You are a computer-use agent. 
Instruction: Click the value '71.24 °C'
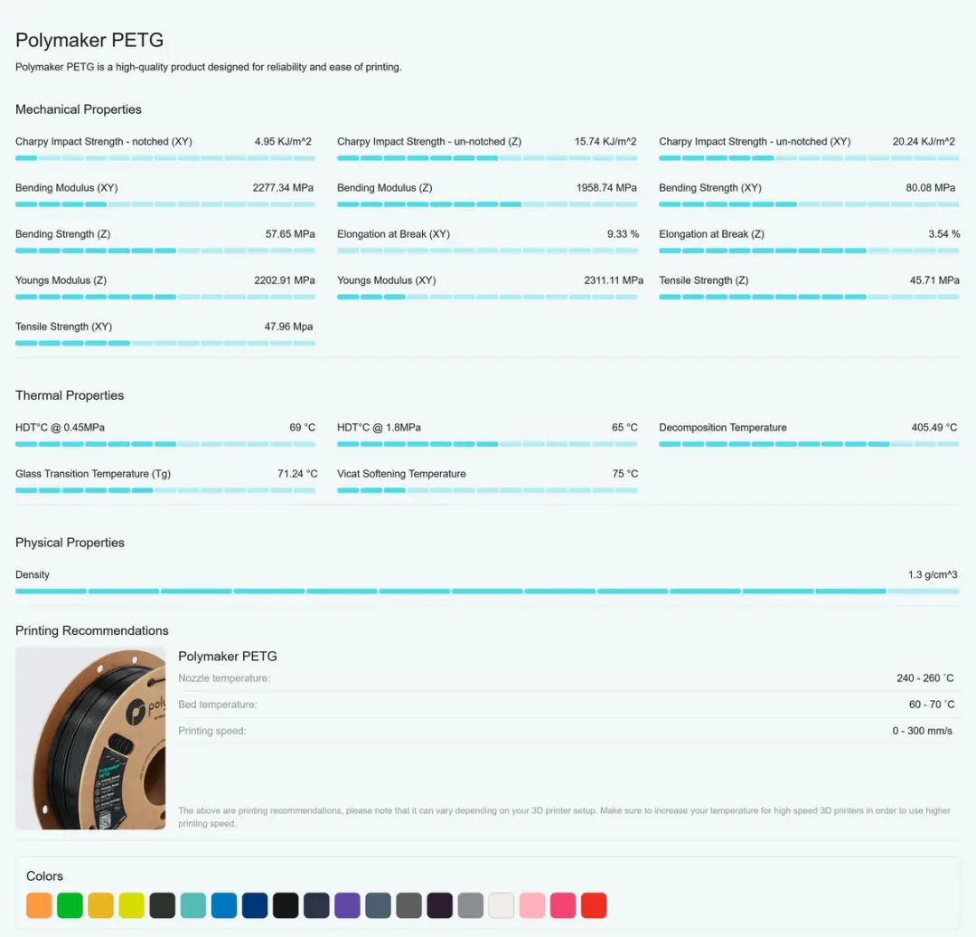297,474
